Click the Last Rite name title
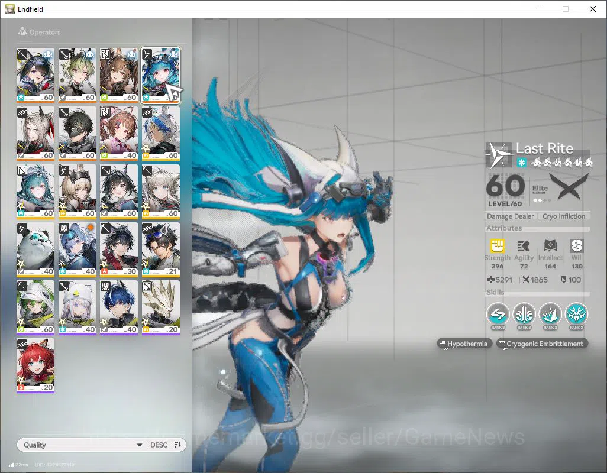This screenshot has height=473, width=607. point(544,148)
